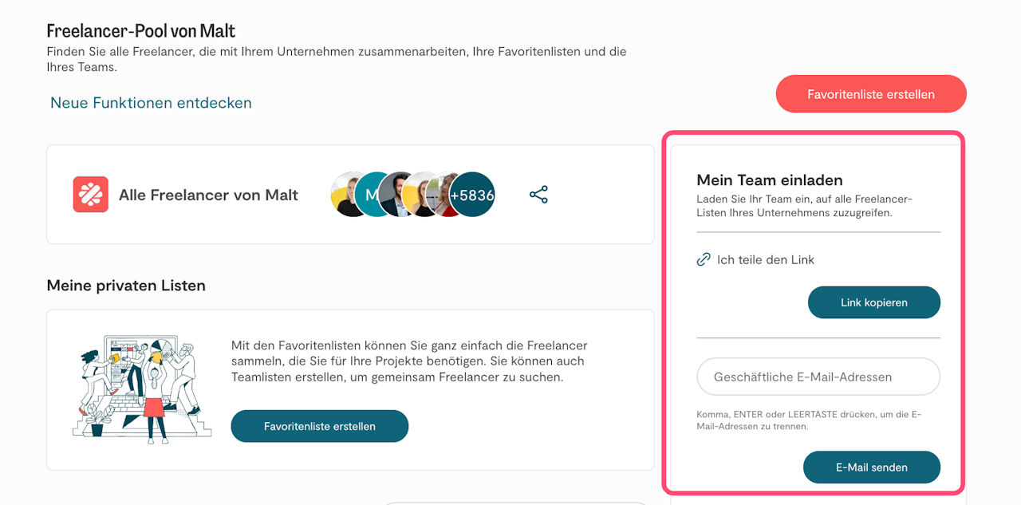1021x505 pixels.
Task: Click the 'Meine privaten Listen' heading
Action: [126, 286]
